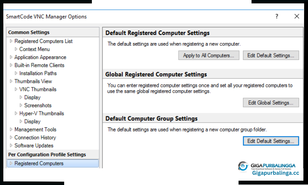The image size is (308, 185).
Task: Select Display under VNC Thumbnails
Action: pyautogui.click(x=32, y=97)
